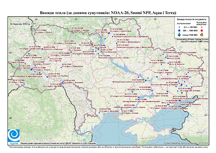This screenshot has width=216, height=153.
Task: Click the Azovstal Mariupol heat label
Action: [191, 104]
